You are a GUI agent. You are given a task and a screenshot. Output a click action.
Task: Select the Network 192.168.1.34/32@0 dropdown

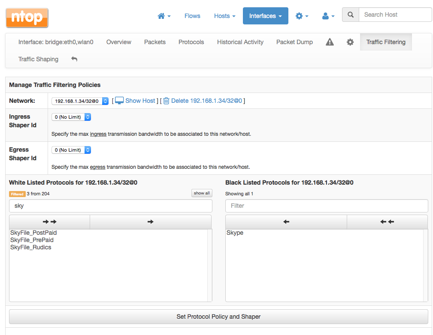click(x=80, y=101)
